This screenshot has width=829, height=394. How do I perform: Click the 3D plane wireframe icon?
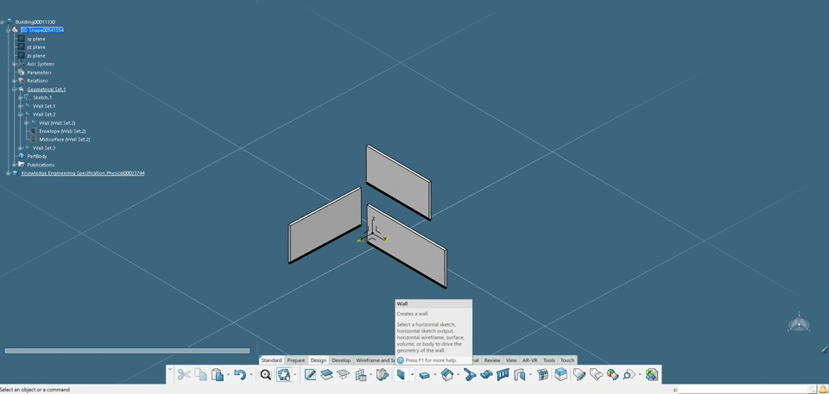[x=344, y=374]
